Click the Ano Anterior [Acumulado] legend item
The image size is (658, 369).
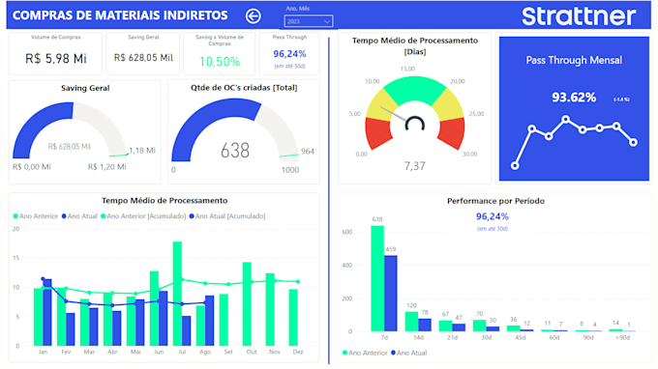(x=143, y=216)
